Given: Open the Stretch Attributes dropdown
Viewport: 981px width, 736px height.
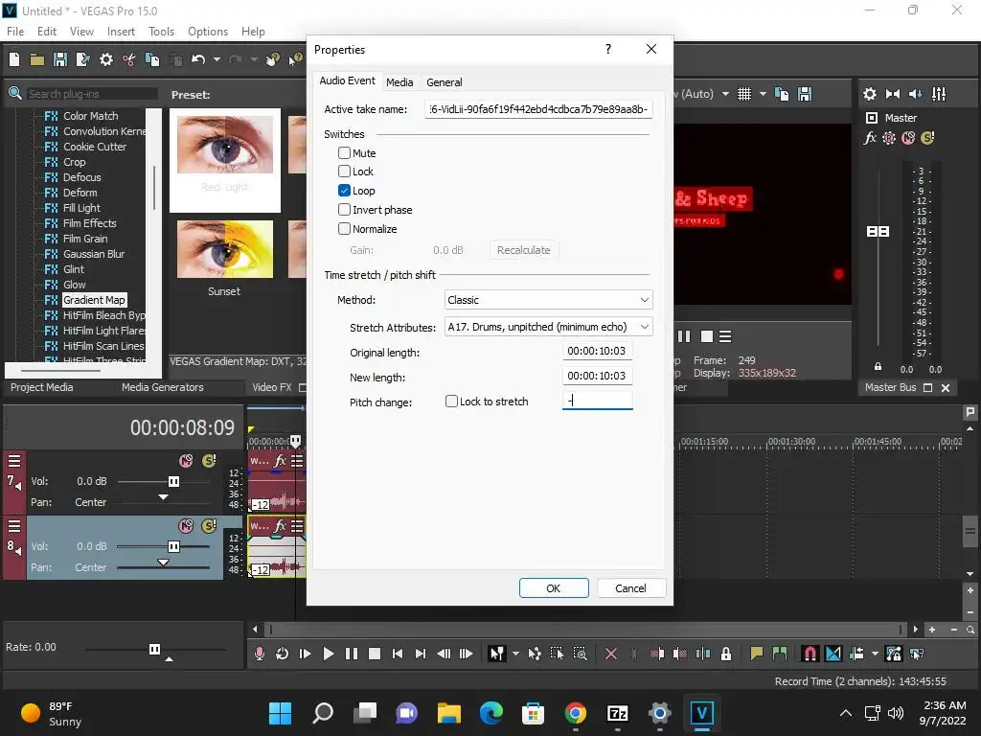Looking at the screenshot, I should point(548,327).
